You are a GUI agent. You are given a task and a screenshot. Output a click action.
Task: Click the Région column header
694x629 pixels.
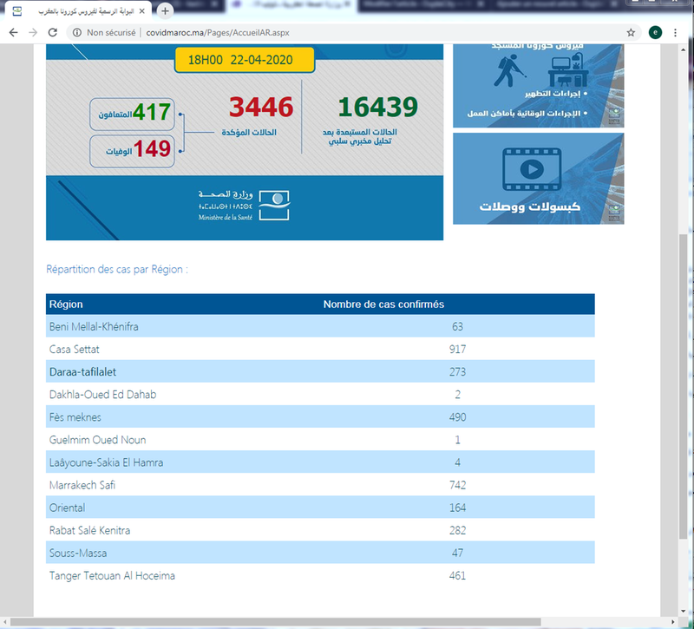click(x=67, y=305)
